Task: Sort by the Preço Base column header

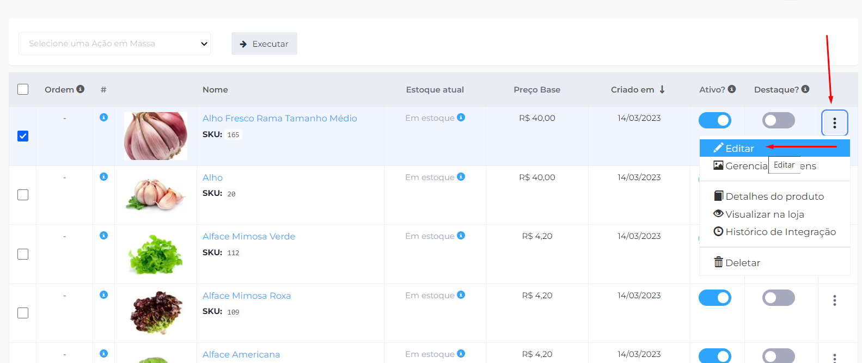Action: tap(537, 90)
